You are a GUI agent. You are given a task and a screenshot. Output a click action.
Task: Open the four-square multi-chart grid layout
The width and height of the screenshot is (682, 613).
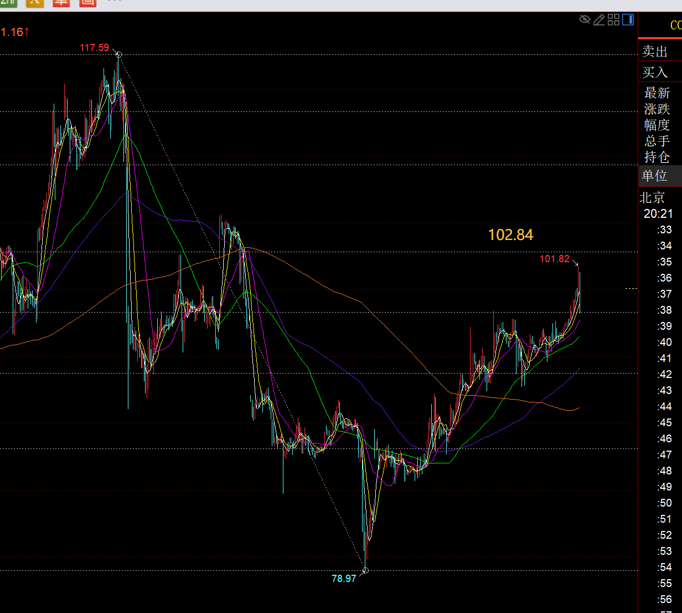613,20
